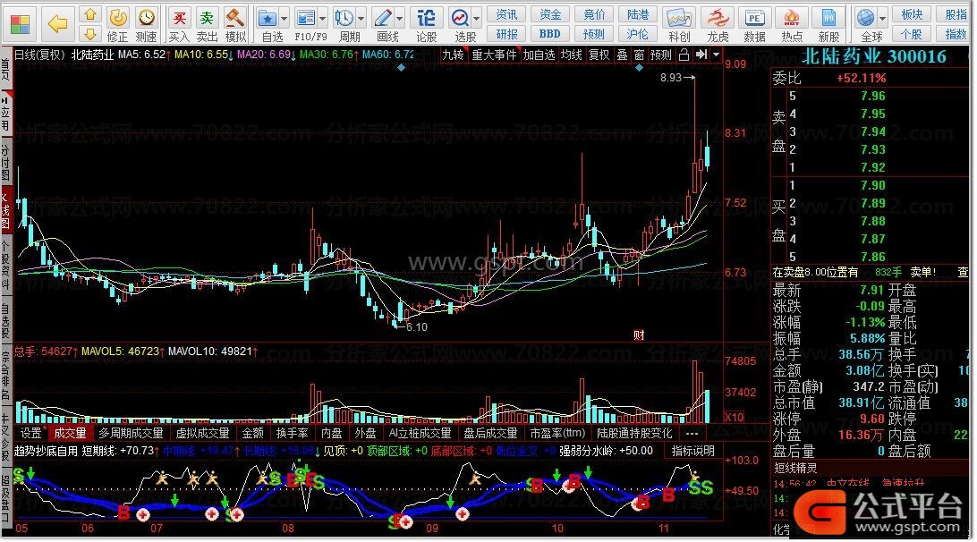Switch to 陆股通持股变化 tab
Viewport: 977px width, 542px height.
[x=635, y=433]
